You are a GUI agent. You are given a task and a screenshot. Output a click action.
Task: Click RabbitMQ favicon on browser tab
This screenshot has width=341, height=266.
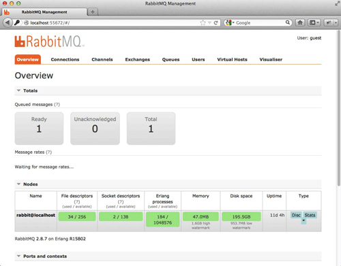click(x=7, y=12)
